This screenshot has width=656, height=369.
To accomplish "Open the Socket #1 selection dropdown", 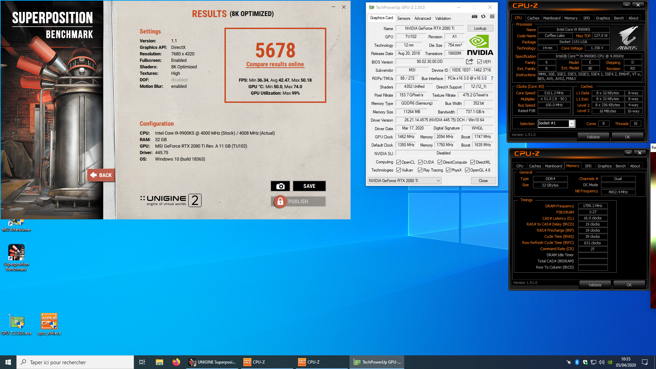I will coord(556,123).
